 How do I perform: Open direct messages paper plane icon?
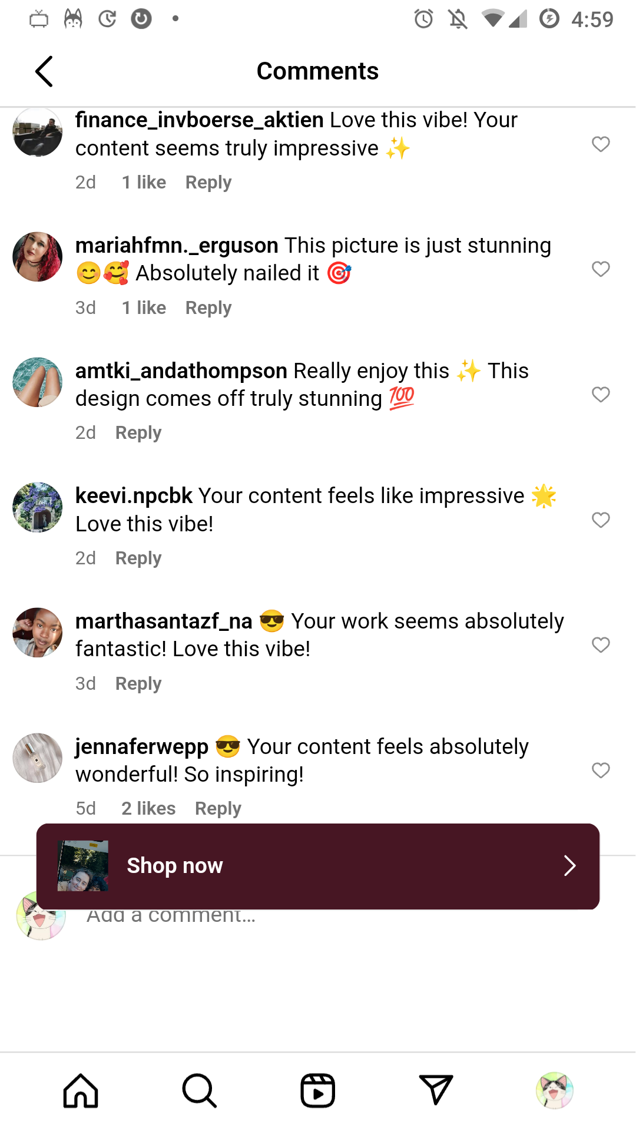tap(436, 1090)
